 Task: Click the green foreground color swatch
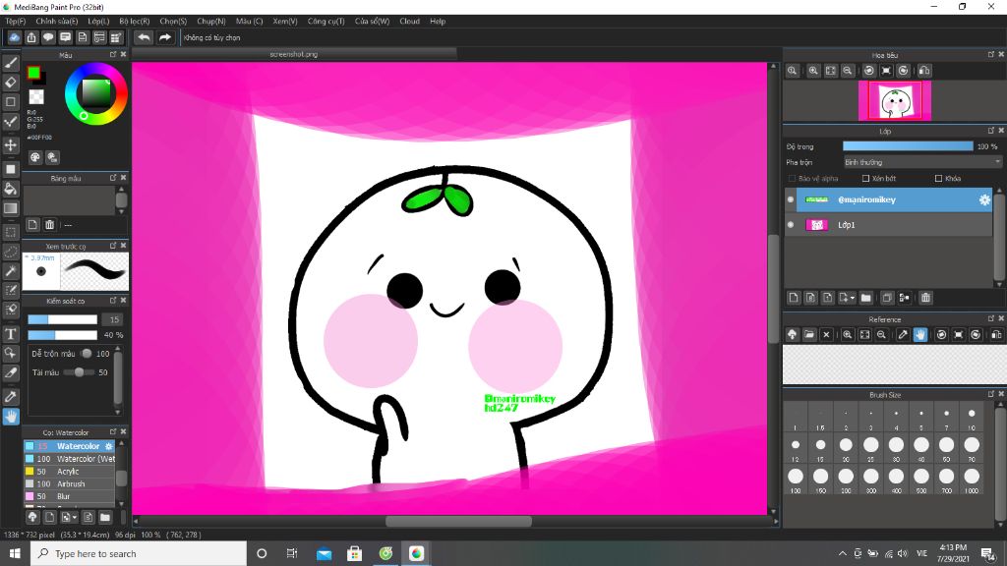pyautogui.click(x=33, y=74)
